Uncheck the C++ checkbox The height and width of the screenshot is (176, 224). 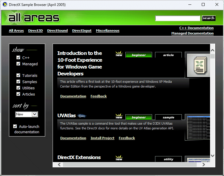click(18, 58)
